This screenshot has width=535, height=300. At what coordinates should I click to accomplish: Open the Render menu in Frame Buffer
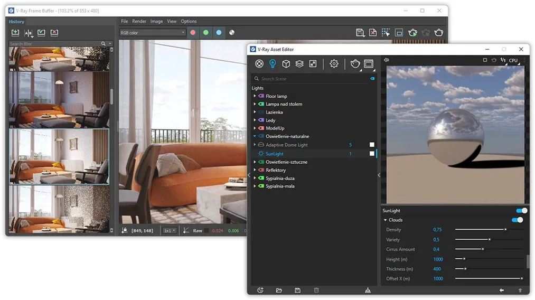(x=139, y=22)
